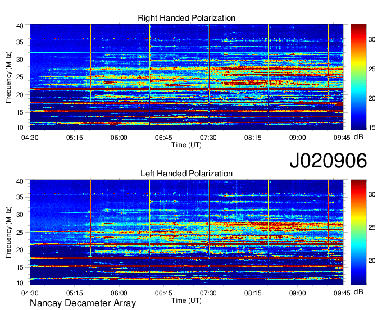Click the 20 MHz tick of bottom plot

click(x=20, y=250)
